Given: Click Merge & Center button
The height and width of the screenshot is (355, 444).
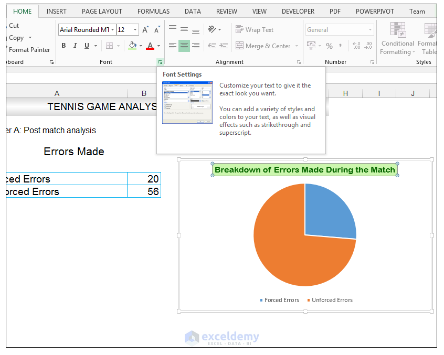Looking at the screenshot, I should coord(263,46).
